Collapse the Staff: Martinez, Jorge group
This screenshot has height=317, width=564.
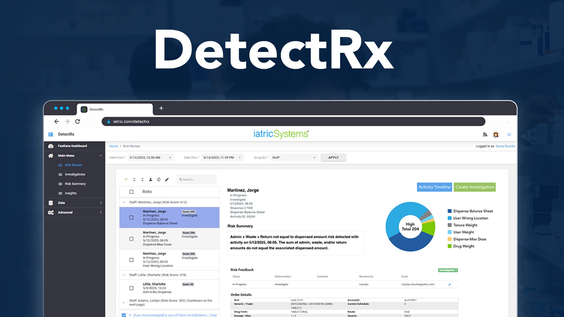coord(124,202)
